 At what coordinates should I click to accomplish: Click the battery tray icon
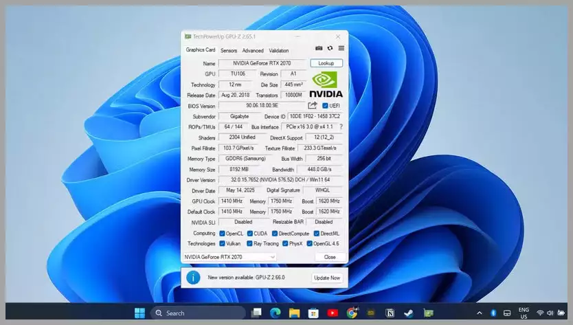pos(561,313)
